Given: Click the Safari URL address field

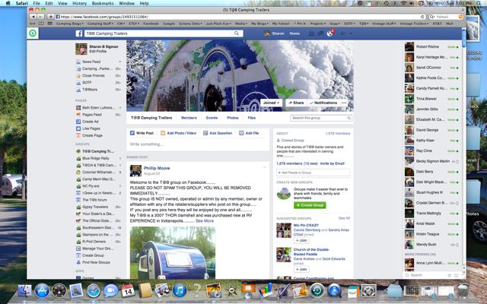Looking at the screenshot, I should (240, 17).
